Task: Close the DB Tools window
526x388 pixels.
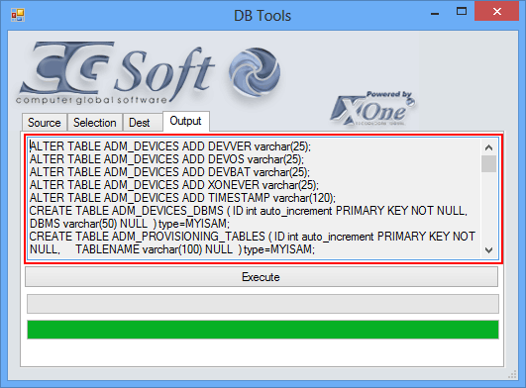Action: tap(497, 12)
